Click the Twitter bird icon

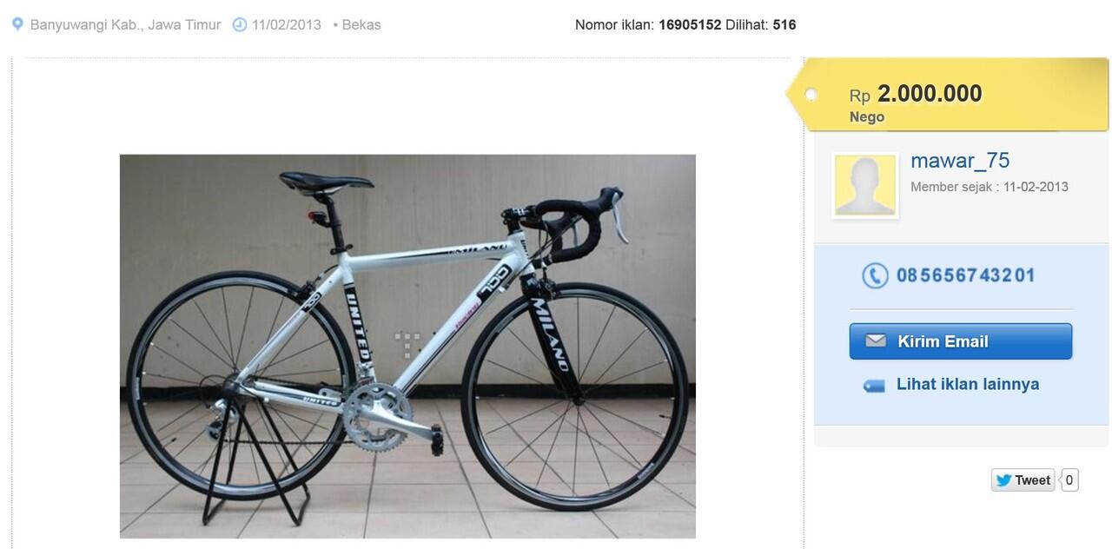[x=1003, y=480]
